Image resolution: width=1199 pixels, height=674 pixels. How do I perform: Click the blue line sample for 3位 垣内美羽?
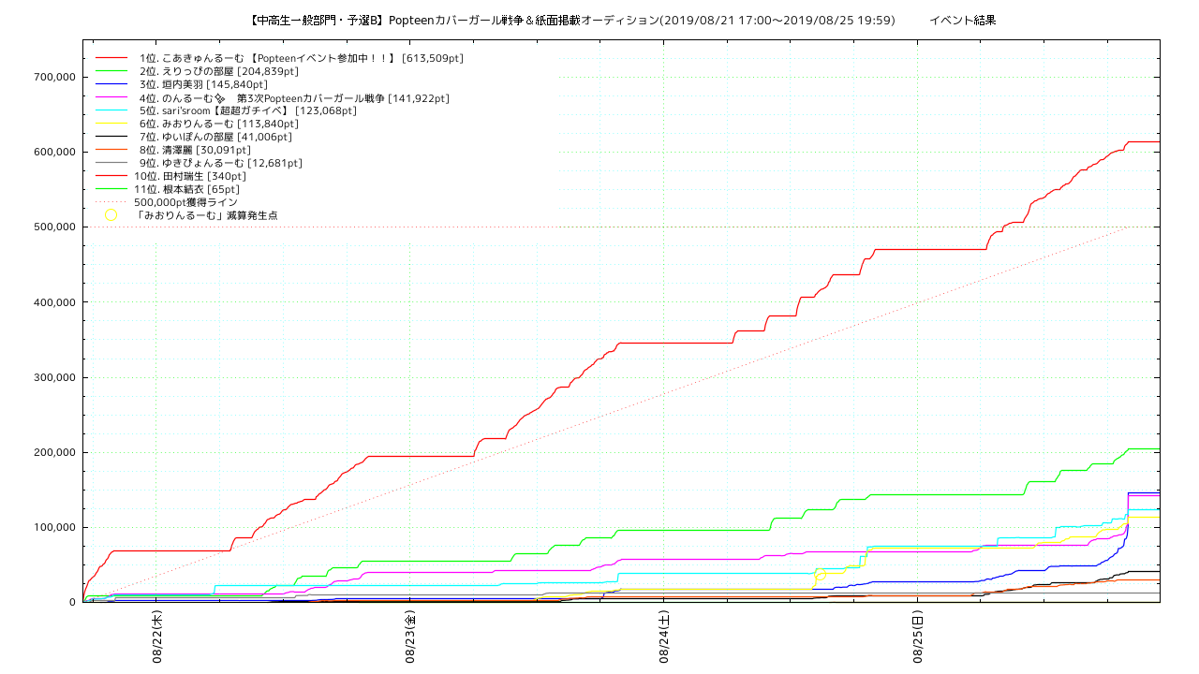(111, 84)
